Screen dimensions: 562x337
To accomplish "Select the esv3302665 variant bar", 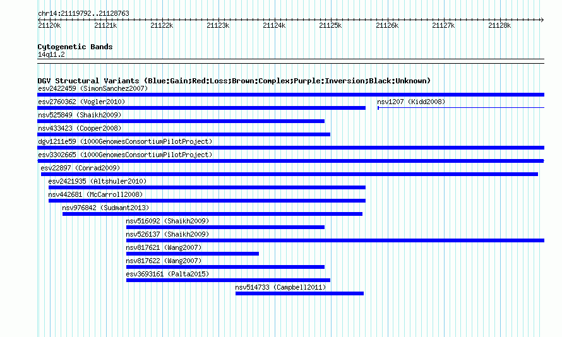I will tap(290, 161).
